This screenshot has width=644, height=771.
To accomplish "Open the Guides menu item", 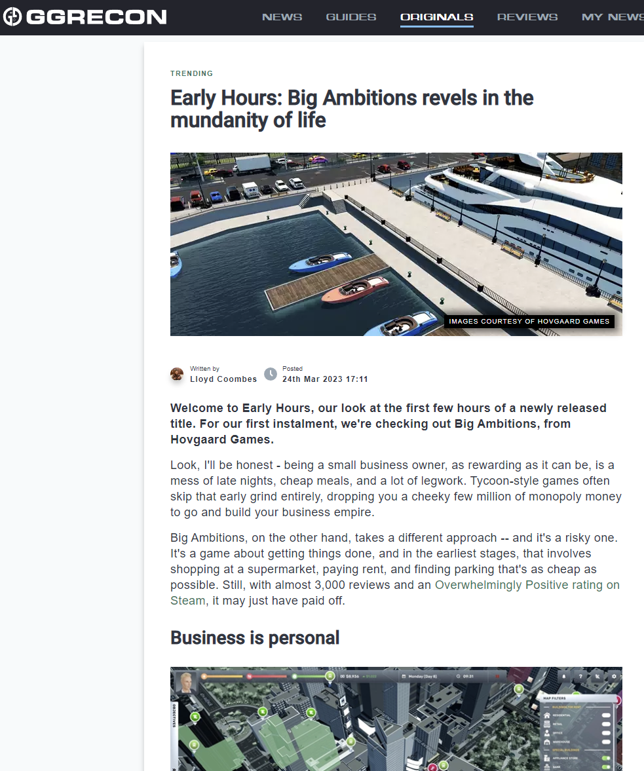I will pyautogui.click(x=351, y=17).
